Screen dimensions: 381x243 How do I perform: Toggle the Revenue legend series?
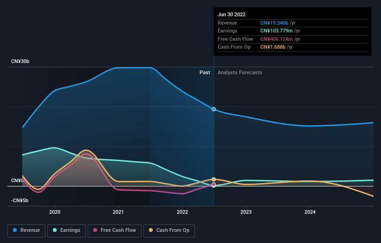(26, 230)
